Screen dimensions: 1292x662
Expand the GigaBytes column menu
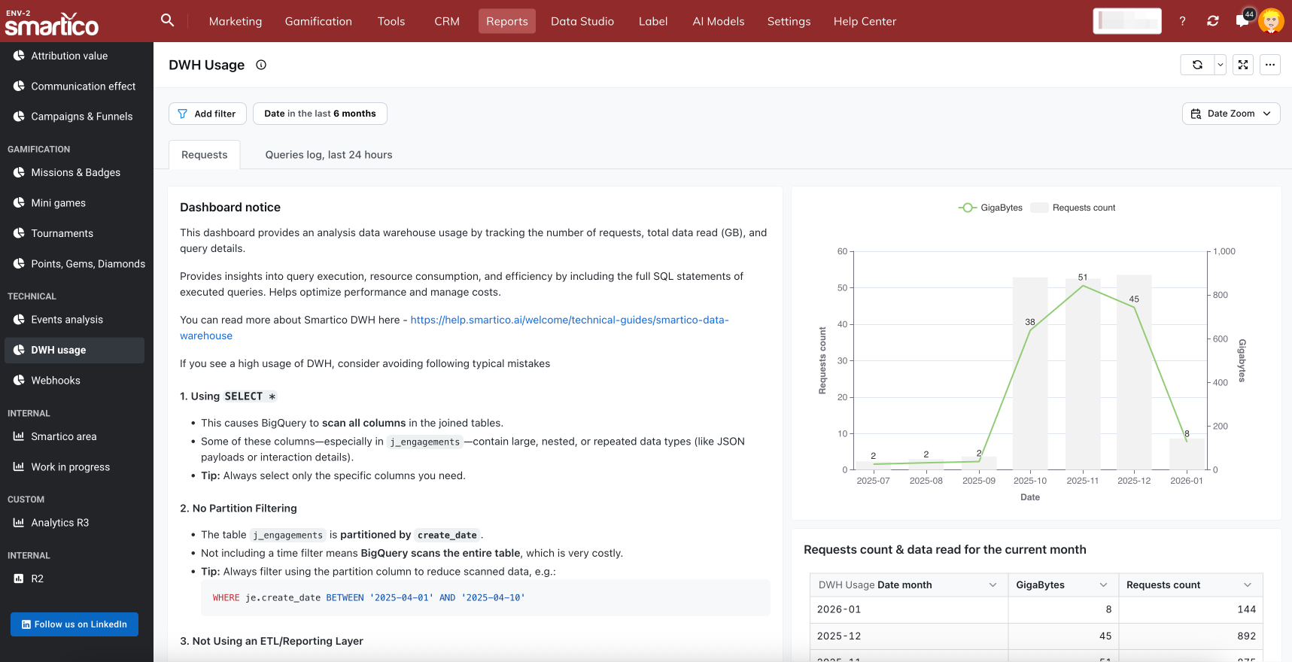[x=1103, y=585]
